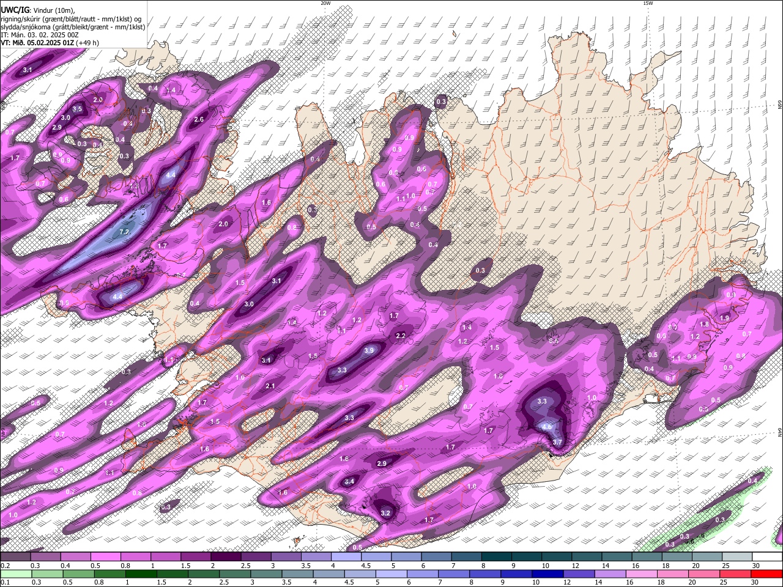Click the light lavender swatch labeled 4 in the upper scale
This screenshot has width=783, height=587.
coord(345,557)
